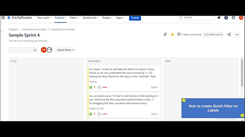The image size is (245, 137).
Task: Click the priority arrow on SSP-3
Action: [x=94, y=114]
